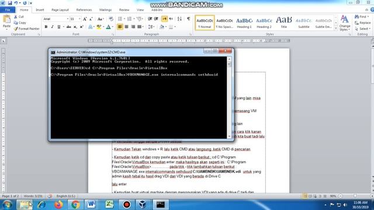
Task: Click the Bullets list icon
Action: 120,19
